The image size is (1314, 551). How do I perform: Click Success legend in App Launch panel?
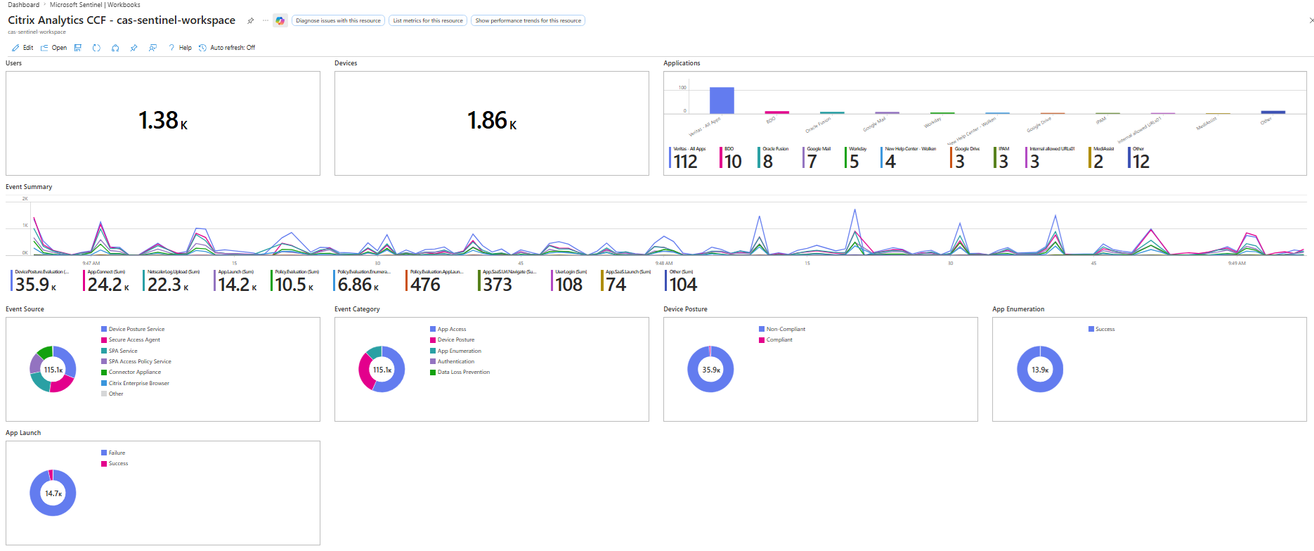point(115,463)
